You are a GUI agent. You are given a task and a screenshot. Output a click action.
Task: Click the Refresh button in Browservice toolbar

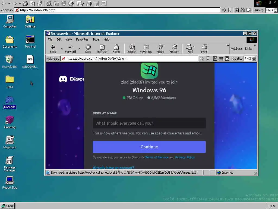[x=102, y=49]
